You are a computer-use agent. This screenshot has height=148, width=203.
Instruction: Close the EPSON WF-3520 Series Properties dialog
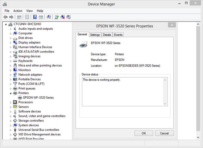click(172, 25)
